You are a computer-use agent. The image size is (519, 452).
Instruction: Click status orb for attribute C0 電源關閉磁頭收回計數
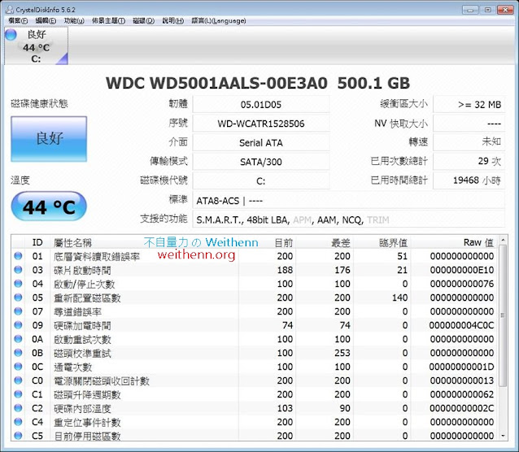[x=18, y=380]
